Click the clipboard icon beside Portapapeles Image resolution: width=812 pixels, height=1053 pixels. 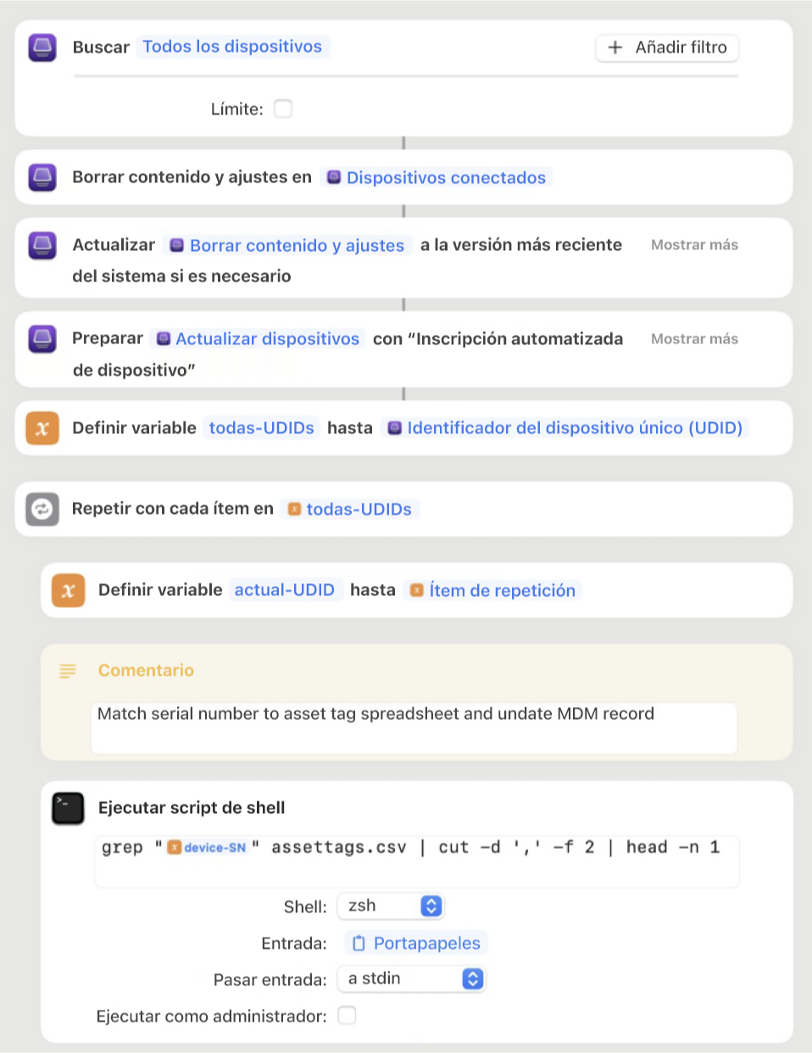coord(359,942)
